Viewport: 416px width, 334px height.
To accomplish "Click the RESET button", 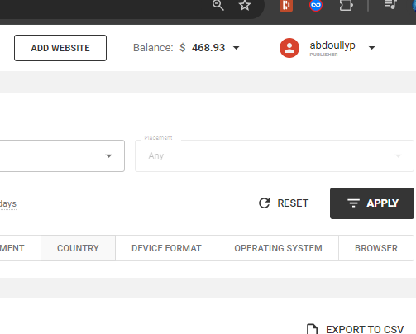I will [284, 203].
